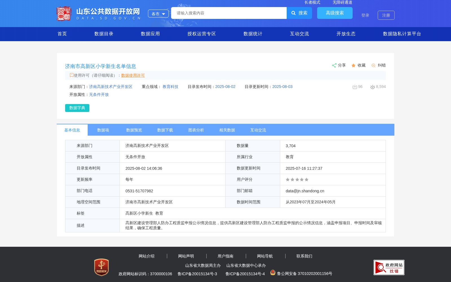
Task: Click the error correction icon next to 纠错
Action: 373,65
